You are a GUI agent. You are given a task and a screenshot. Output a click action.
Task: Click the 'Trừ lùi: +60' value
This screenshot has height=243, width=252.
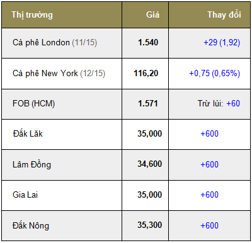[219, 103]
